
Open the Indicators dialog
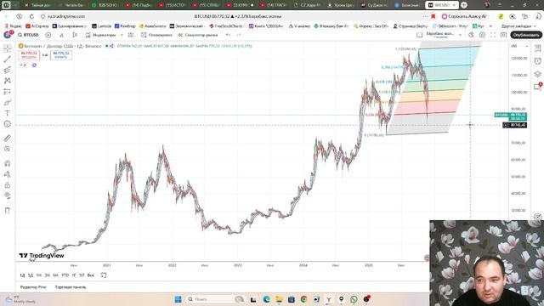pos(100,35)
